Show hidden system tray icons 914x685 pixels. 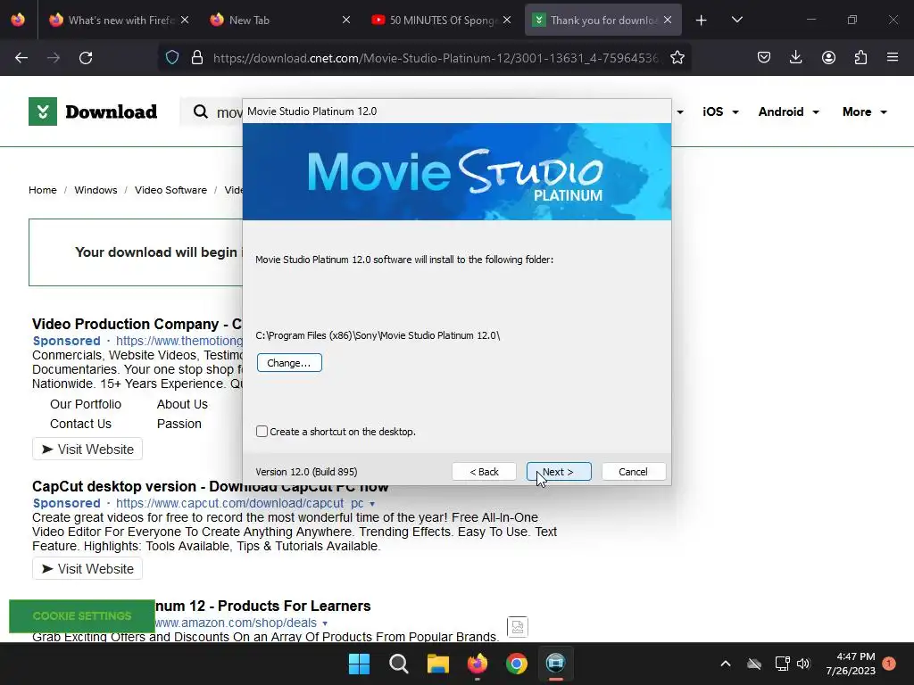click(726, 664)
